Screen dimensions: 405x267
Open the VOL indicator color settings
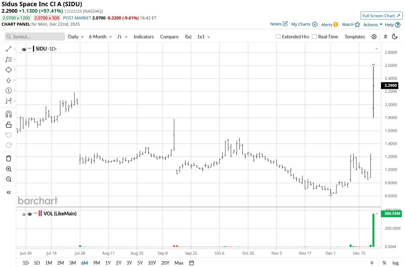click(40, 213)
